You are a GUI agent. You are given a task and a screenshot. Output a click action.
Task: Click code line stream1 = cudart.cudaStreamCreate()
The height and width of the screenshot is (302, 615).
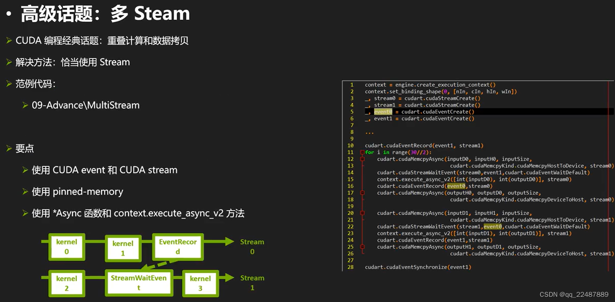point(423,105)
